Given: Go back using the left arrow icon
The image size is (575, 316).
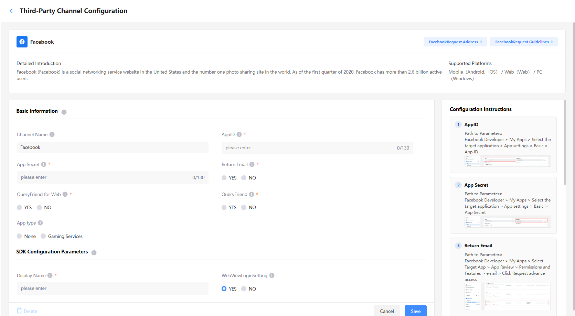Looking at the screenshot, I should (12, 11).
